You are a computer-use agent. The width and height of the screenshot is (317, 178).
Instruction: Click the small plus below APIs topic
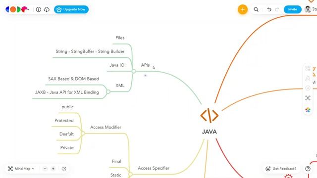coord(145,76)
